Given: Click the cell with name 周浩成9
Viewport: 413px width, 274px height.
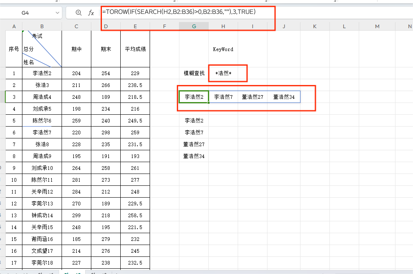Looking at the screenshot, I should pyautogui.click(x=42, y=156).
